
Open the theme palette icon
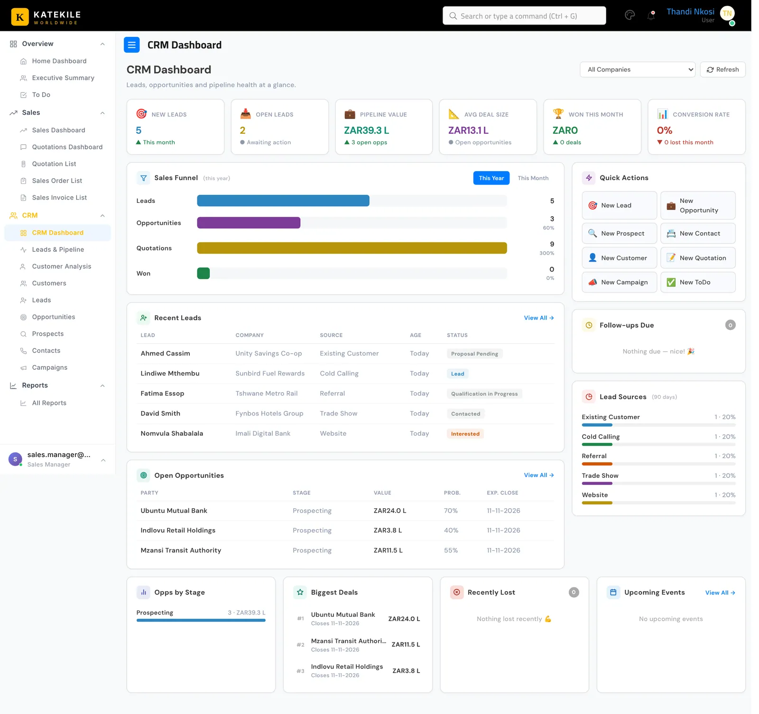[x=629, y=15]
